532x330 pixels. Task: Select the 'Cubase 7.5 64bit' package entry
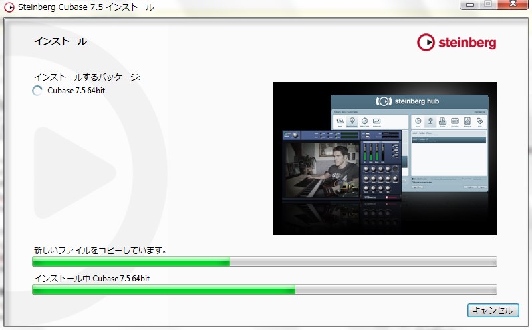pyautogui.click(x=76, y=91)
